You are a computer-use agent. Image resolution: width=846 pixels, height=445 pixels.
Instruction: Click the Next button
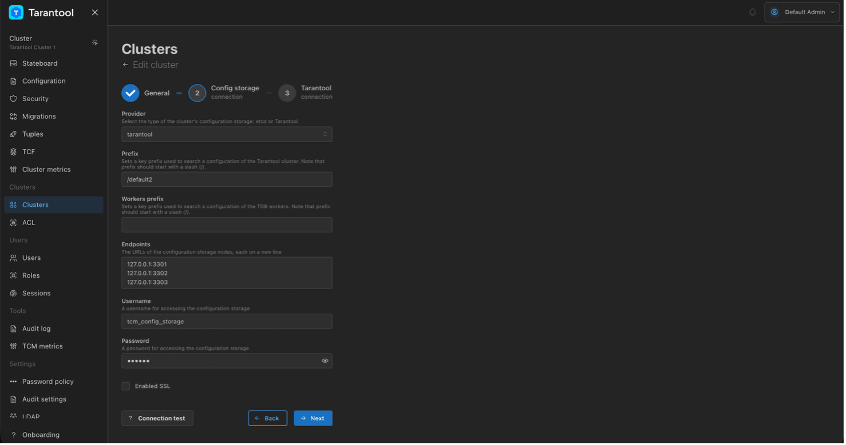click(x=313, y=419)
